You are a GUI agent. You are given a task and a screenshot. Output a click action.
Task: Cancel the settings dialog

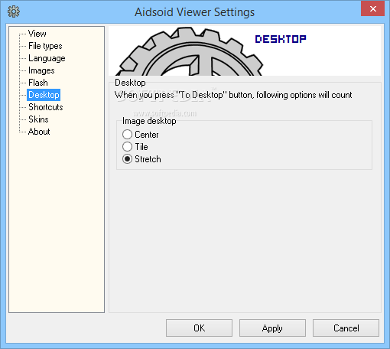click(346, 328)
